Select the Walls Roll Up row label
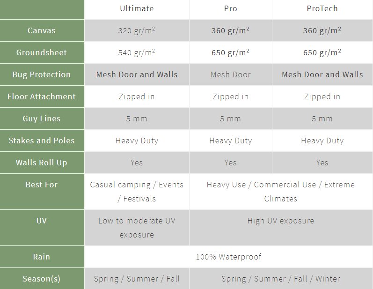This screenshot has height=289, width=373. (x=42, y=163)
